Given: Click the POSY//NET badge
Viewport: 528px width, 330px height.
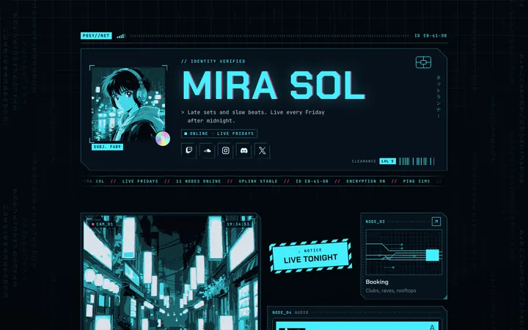Looking at the screenshot, I should (x=96, y=36).
